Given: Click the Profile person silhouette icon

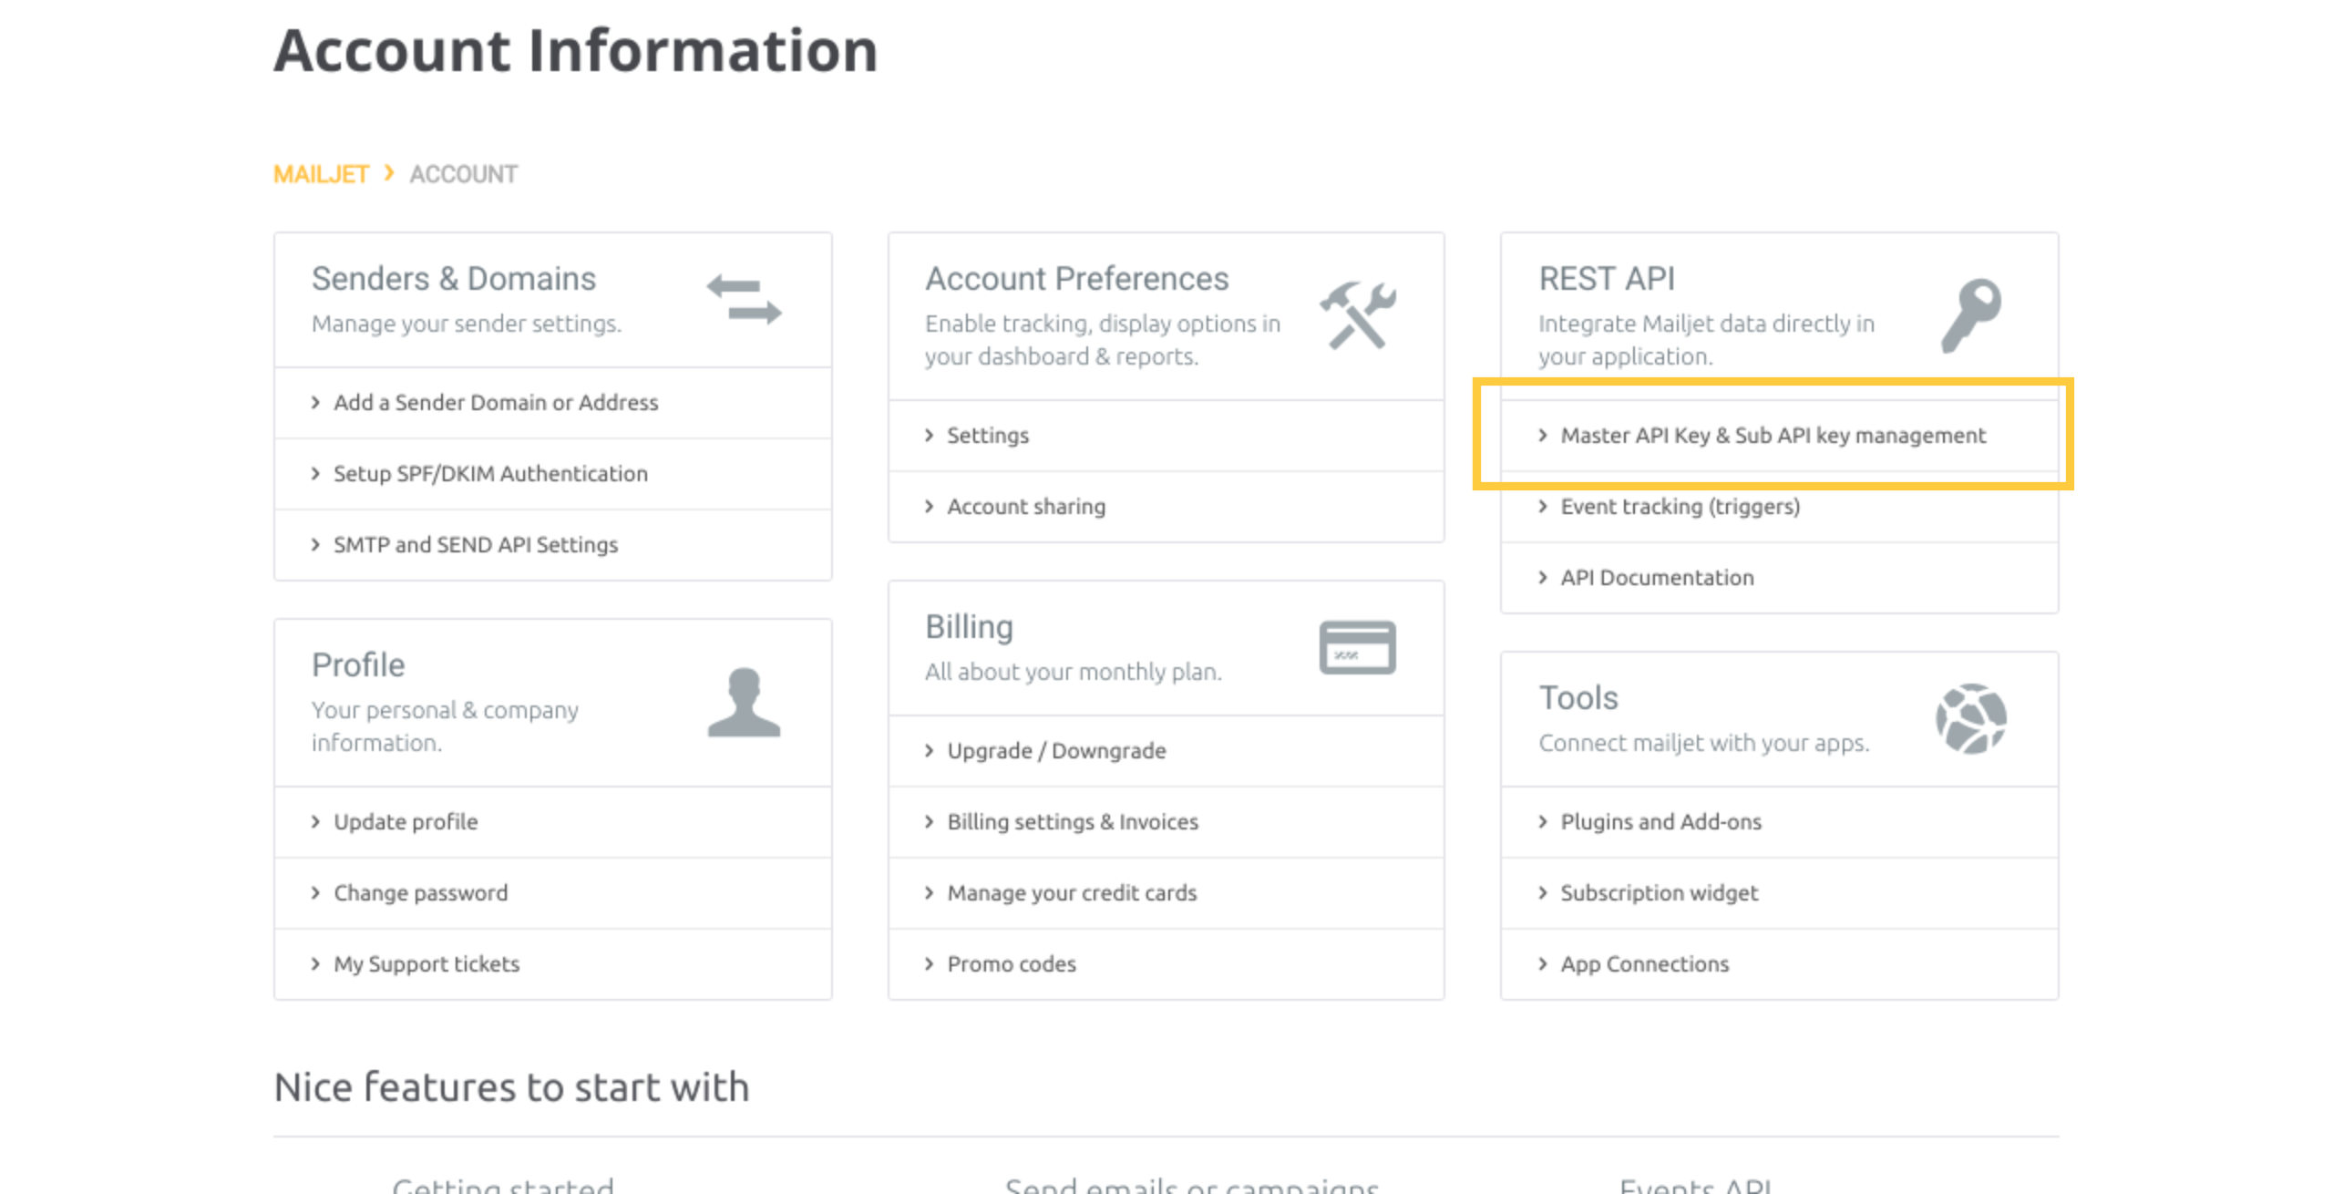Looking at the screenshot, I should click(744, 702).
